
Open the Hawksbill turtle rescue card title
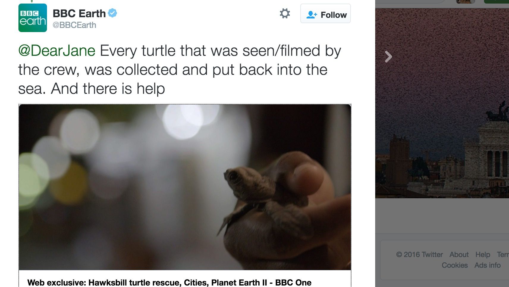coord(169,282)
